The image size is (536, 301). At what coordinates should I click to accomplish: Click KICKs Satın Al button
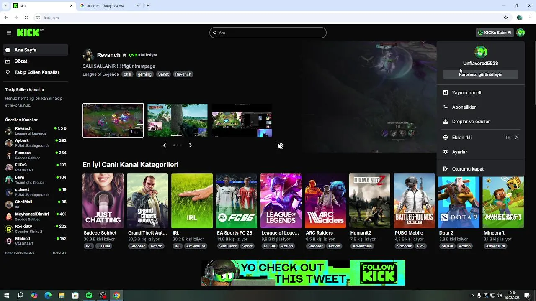[495, 33]
